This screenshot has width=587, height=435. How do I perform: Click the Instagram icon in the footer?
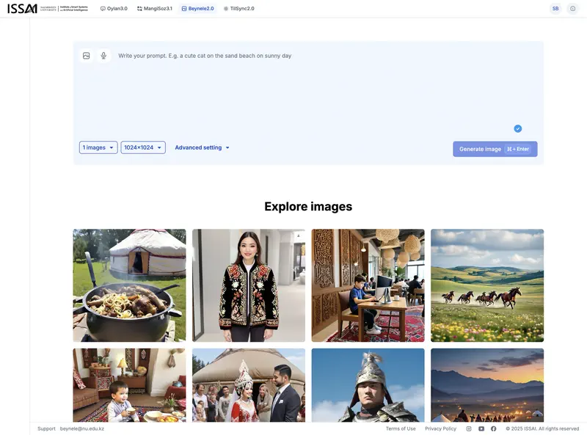(468, 428)
